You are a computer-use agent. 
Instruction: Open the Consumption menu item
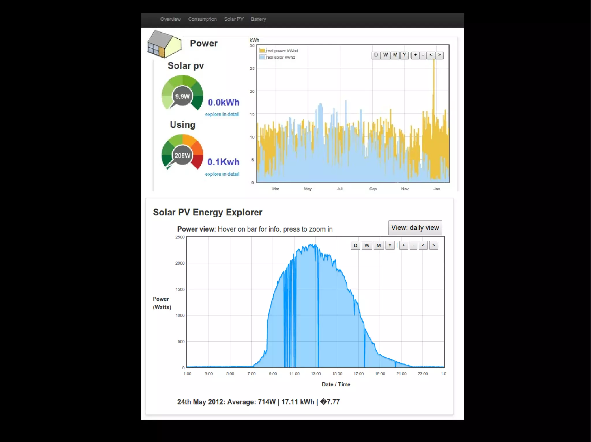click(x=202, y=19)
